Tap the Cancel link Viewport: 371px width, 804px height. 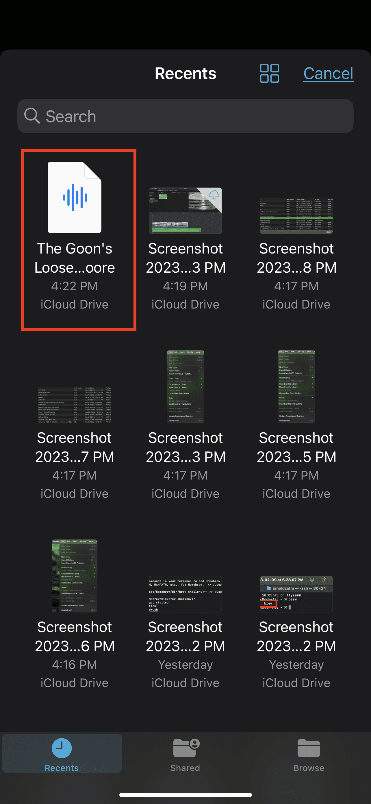(328, 74)
